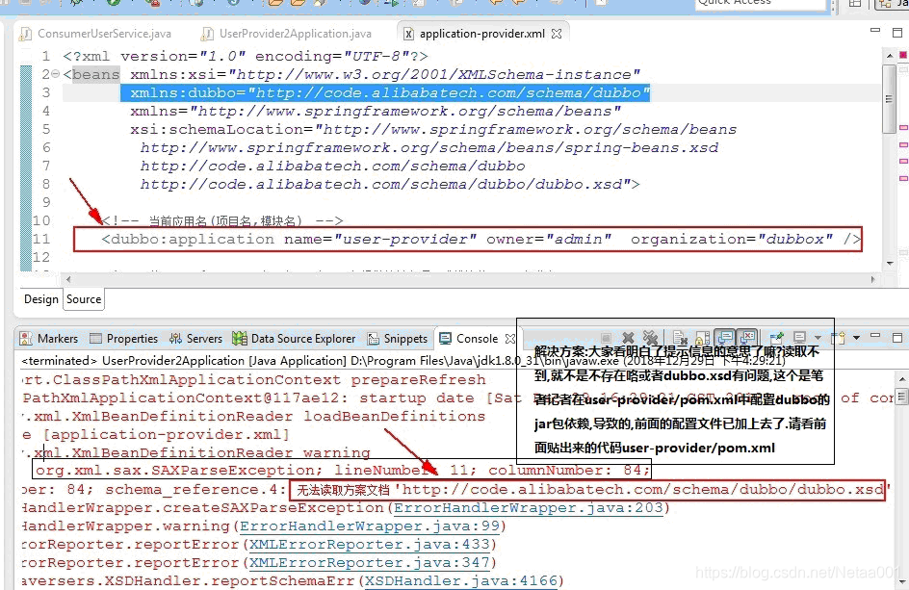Click the 'beans' tag name on line 2
The width and height of the screenshot is (909, 590).
95,75
